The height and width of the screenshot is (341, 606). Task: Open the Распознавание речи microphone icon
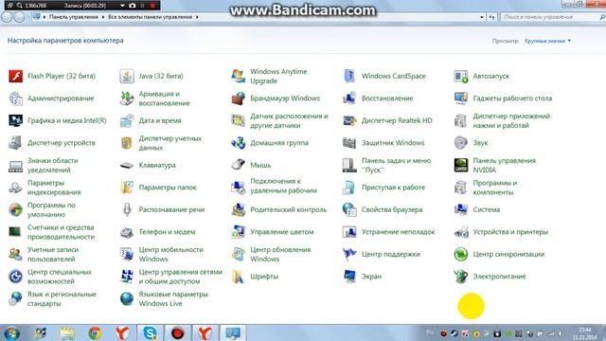(x=127, y=210)
